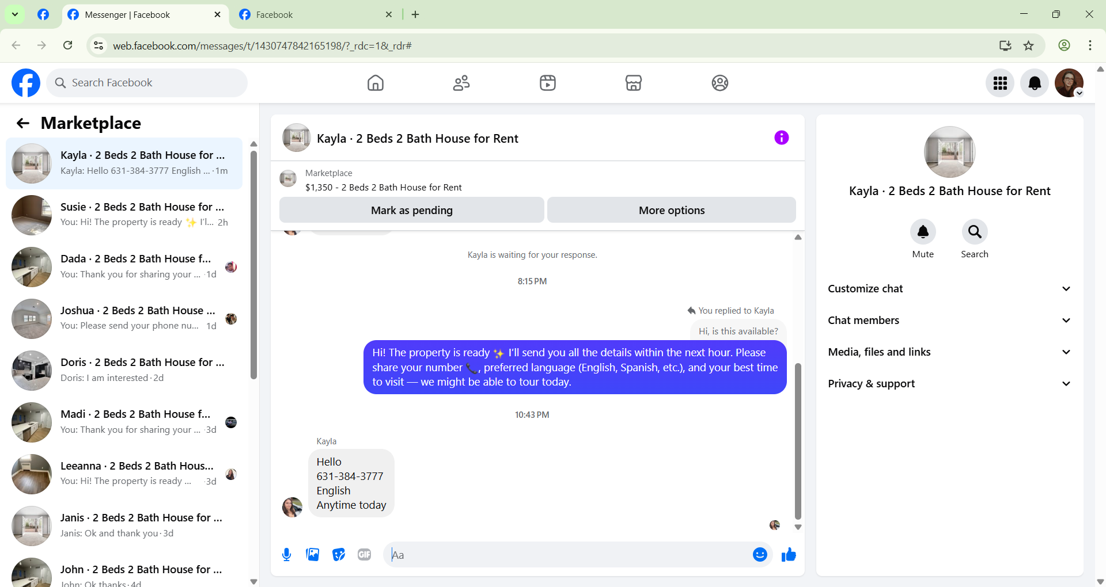
Task: Search within the Kayla conversation
Action: pos(975,232)
